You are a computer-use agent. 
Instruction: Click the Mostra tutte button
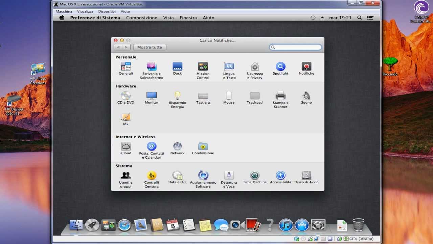tap(150, 47)
